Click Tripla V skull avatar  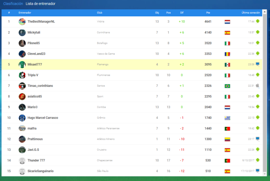(22, 75)
